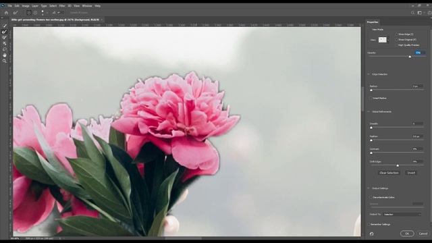Image resolution: width=432 pixels, height=243 pixels.
Task: Click the Home icon in options bar
Action: 6,13
